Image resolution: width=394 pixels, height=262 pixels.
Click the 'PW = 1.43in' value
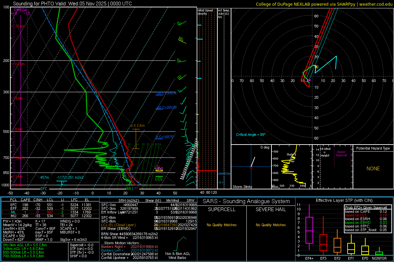[12, 221]
